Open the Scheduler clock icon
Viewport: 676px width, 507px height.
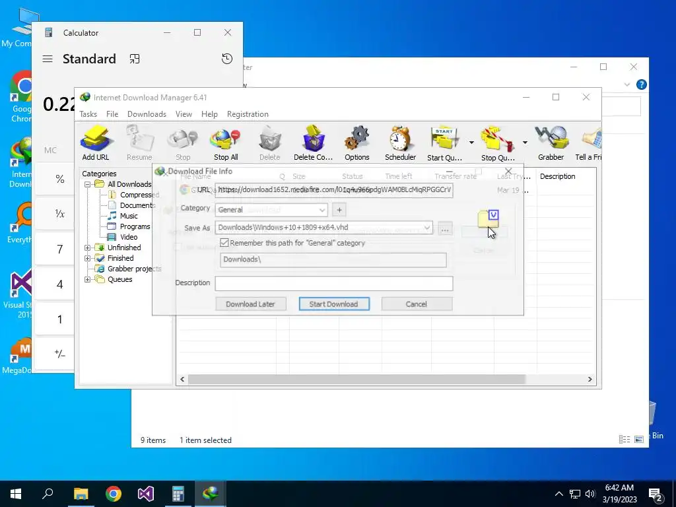[401, 143]
